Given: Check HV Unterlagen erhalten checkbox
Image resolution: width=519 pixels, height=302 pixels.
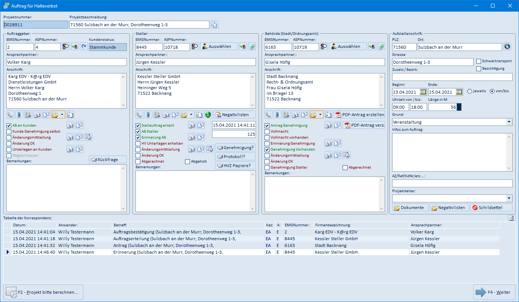Looking at the screenshot, I should (138, 144).
